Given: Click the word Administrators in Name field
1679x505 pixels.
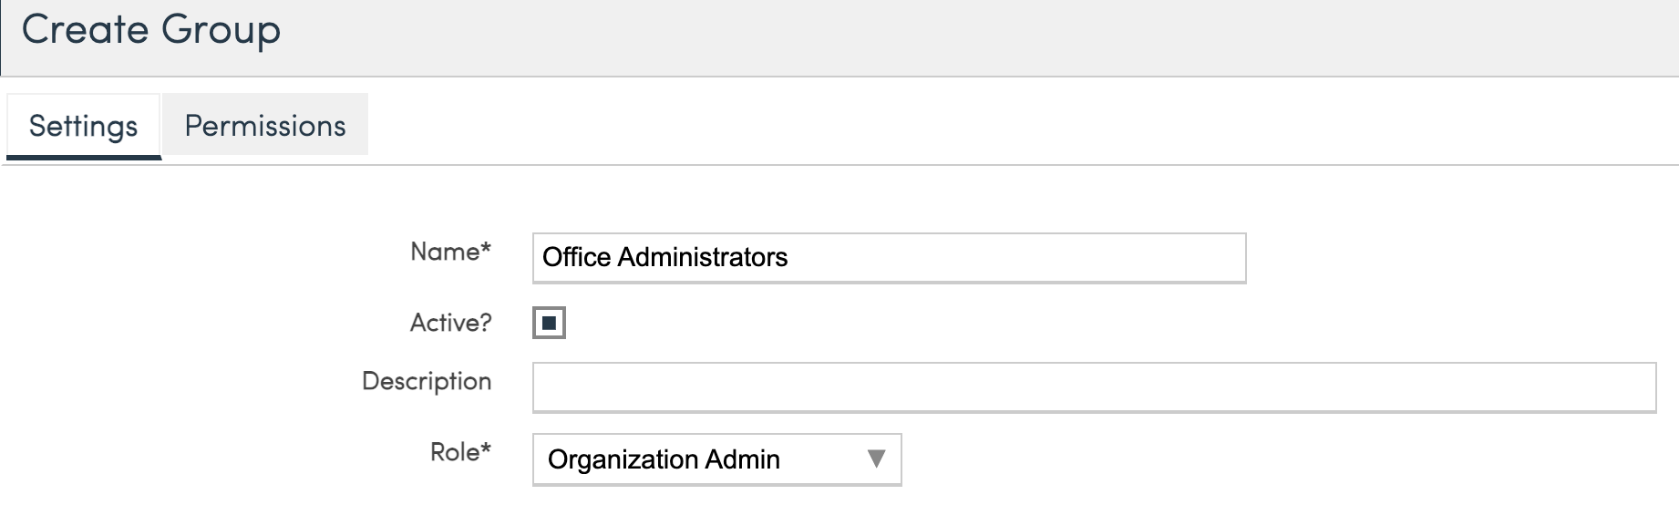Looking at the screenshot, I should (702, 258).
